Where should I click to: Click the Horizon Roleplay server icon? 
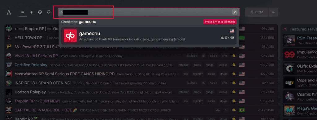9,92
